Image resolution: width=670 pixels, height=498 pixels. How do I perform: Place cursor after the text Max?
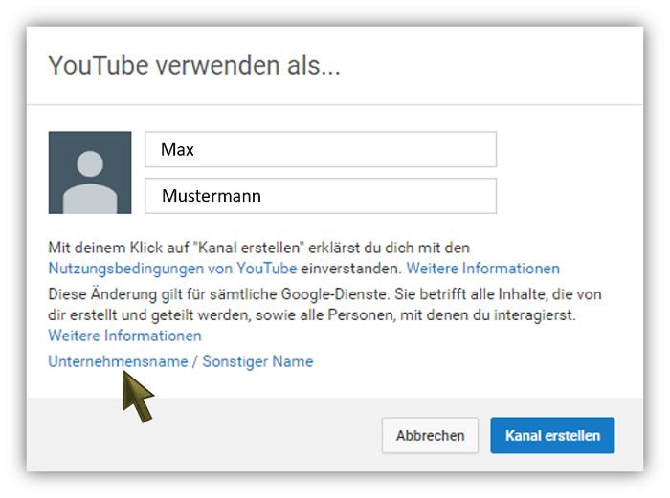click(196, 150)
